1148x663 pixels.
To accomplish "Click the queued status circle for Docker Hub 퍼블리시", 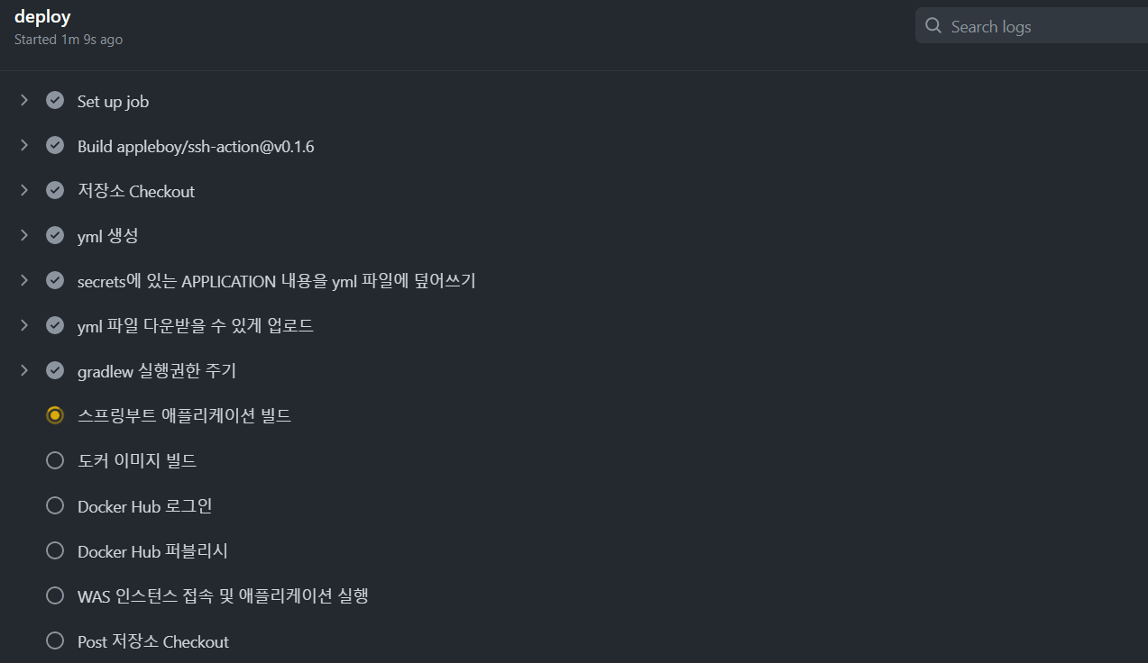I will point(55,550).
